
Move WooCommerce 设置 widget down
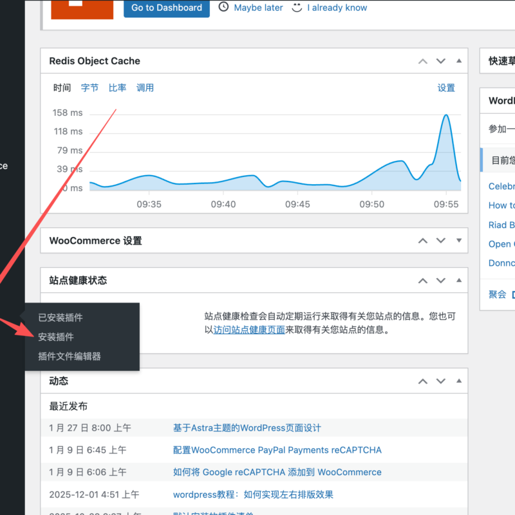(441, 241)
